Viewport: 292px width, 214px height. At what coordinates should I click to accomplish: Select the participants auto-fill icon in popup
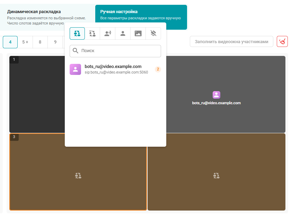[77, 33]
